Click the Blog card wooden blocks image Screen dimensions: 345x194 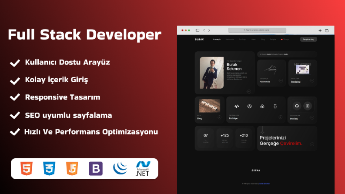pos(209,106)
